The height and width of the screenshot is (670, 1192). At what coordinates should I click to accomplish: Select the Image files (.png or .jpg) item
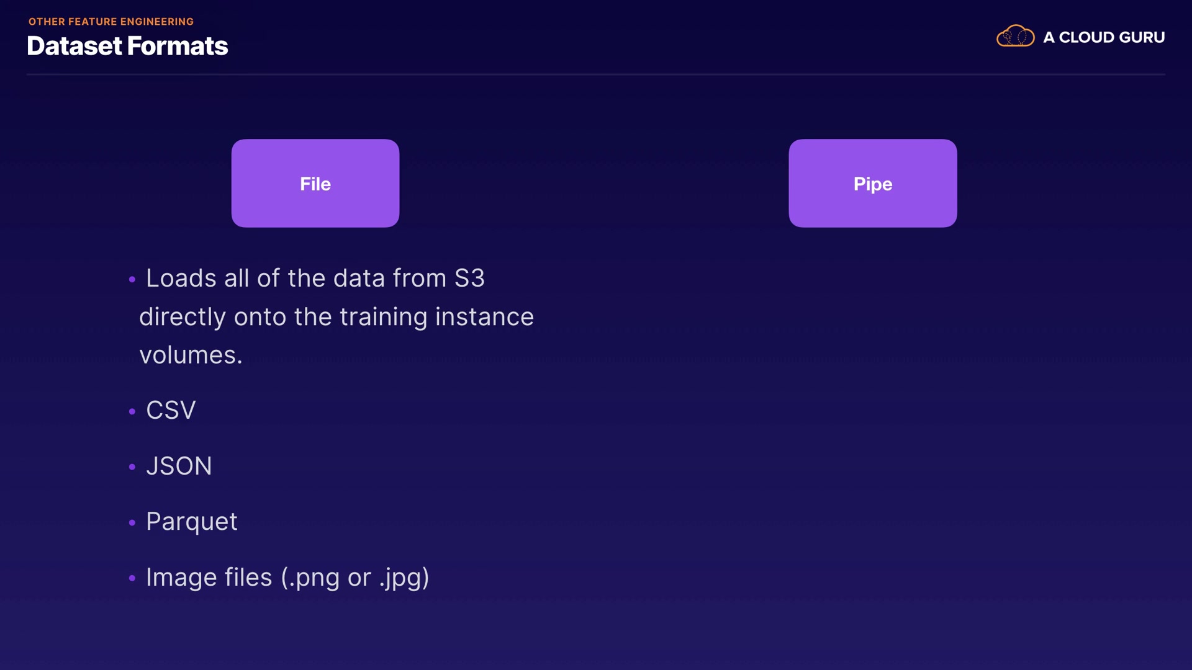coord(287,578)
